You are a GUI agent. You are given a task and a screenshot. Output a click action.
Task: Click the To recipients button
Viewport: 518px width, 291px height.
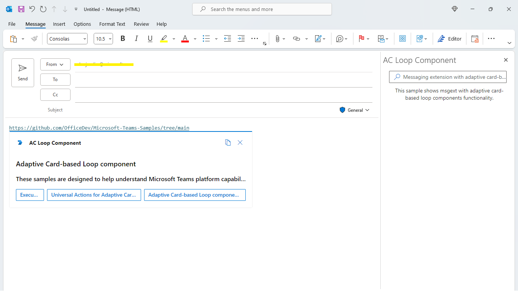(55, 80)
